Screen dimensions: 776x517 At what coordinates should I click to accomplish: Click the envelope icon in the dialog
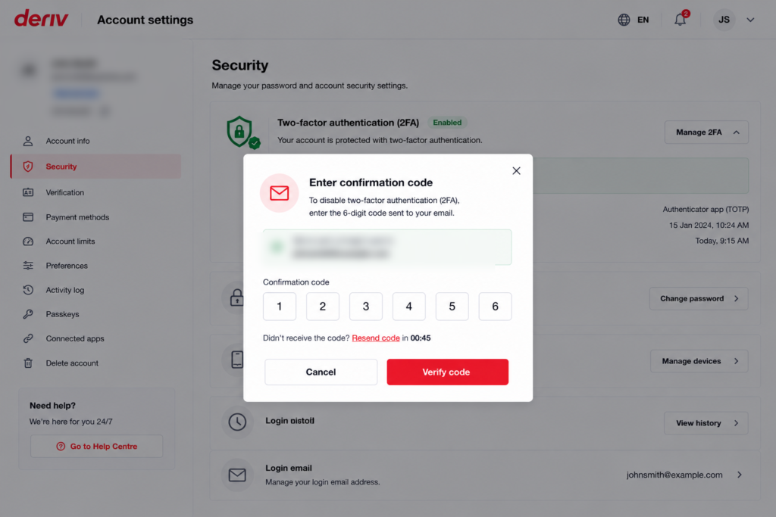(279, 193)
